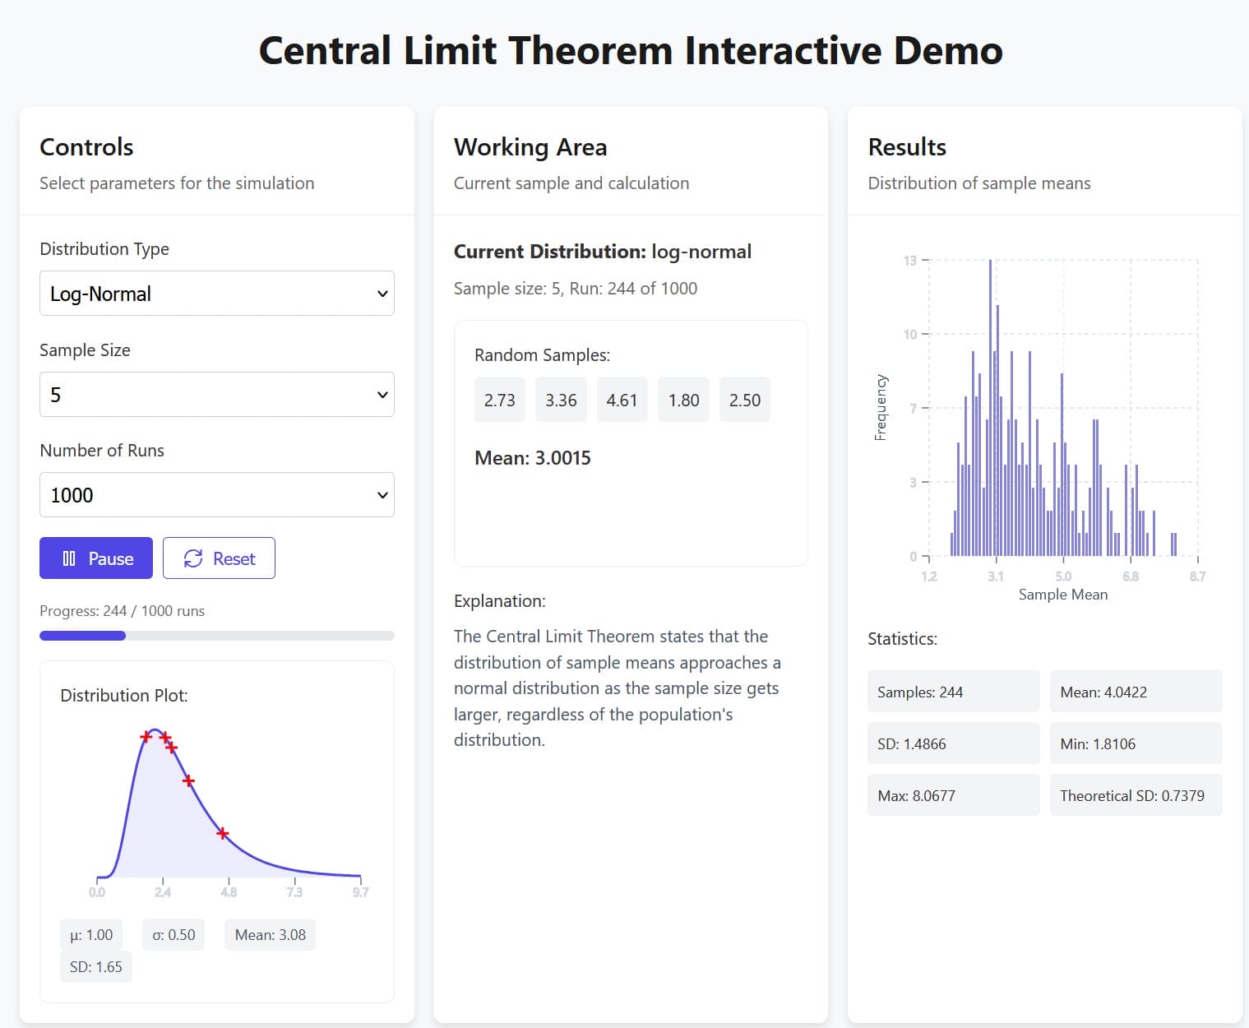
Task: Click the sample value 2.50 chip
Action: pyautogui.click(x=744, y=400)
